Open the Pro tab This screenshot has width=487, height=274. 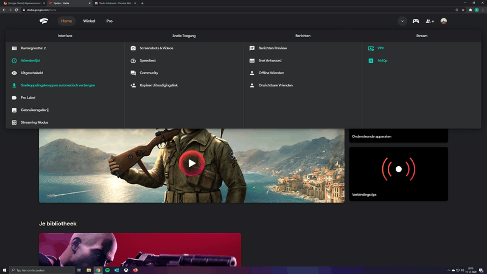point(110,21)
